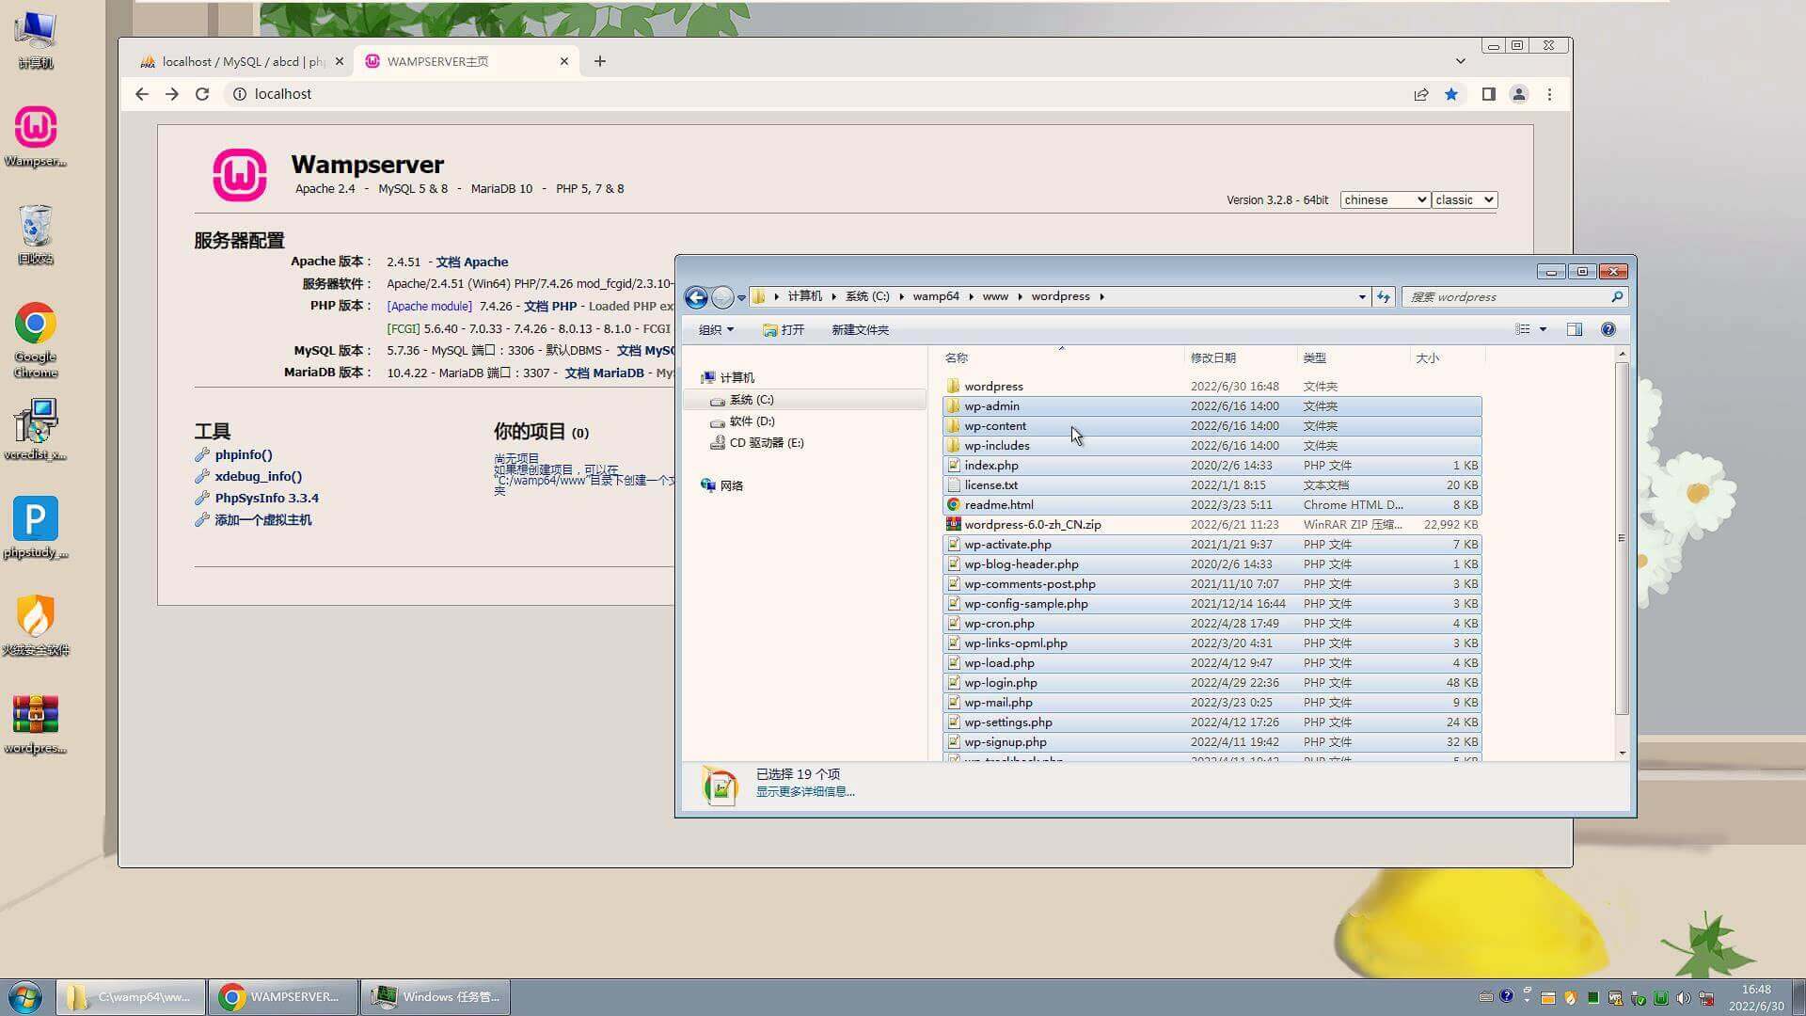Viewport: 1806px width, 1016px height.
Task: Select the wp-login.php file row
Action: [1212, 683]
